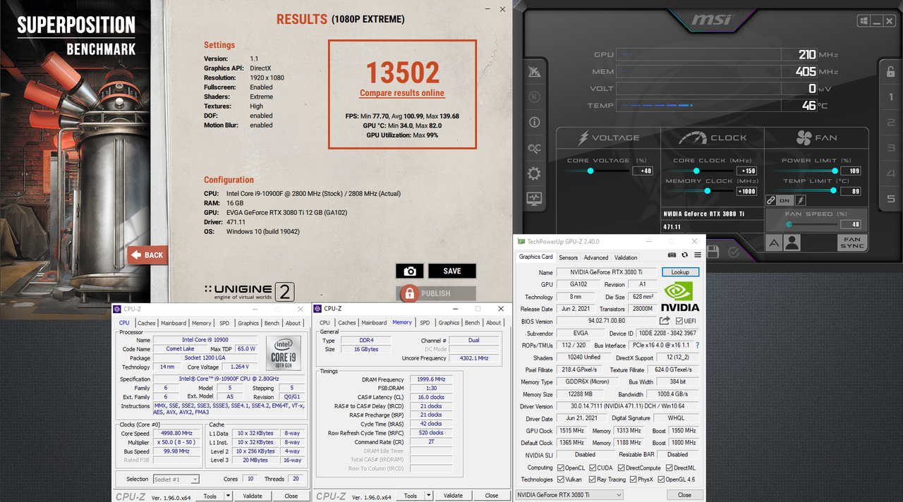Click the BIOS export share icon in GPU-Z
This screenshot has width=903, height=502.
coord(665,321)
